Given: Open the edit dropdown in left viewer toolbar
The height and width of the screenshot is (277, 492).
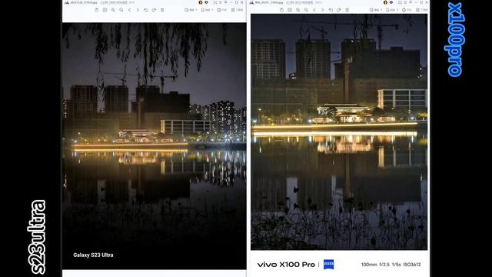Looking at the screenshot, I should click(191, 10).
